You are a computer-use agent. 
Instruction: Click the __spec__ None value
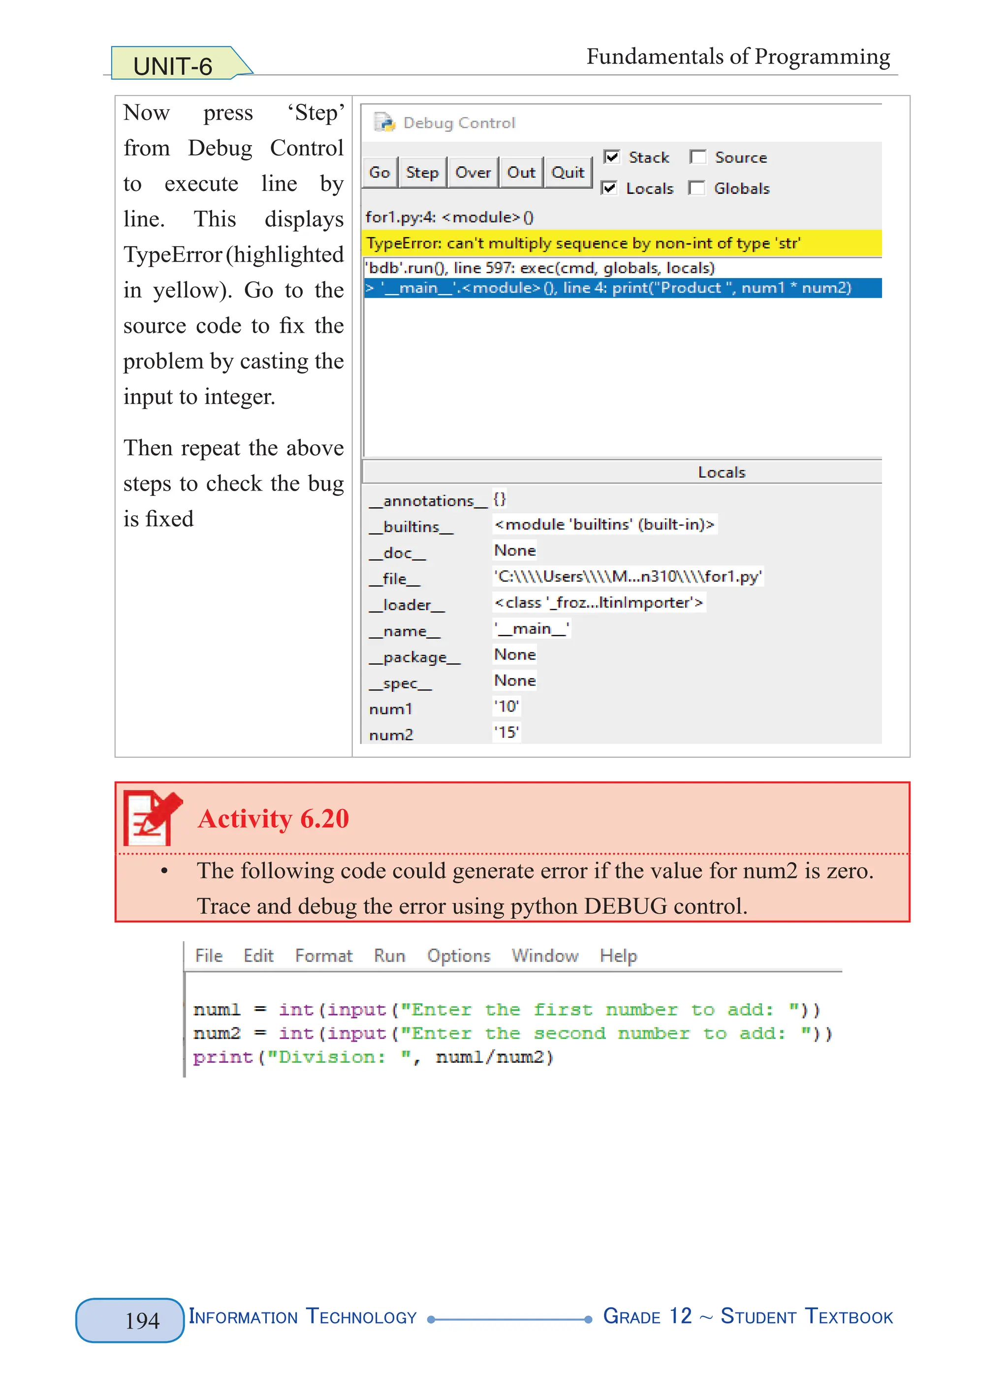pyautogui.click(x=515, y=681)
